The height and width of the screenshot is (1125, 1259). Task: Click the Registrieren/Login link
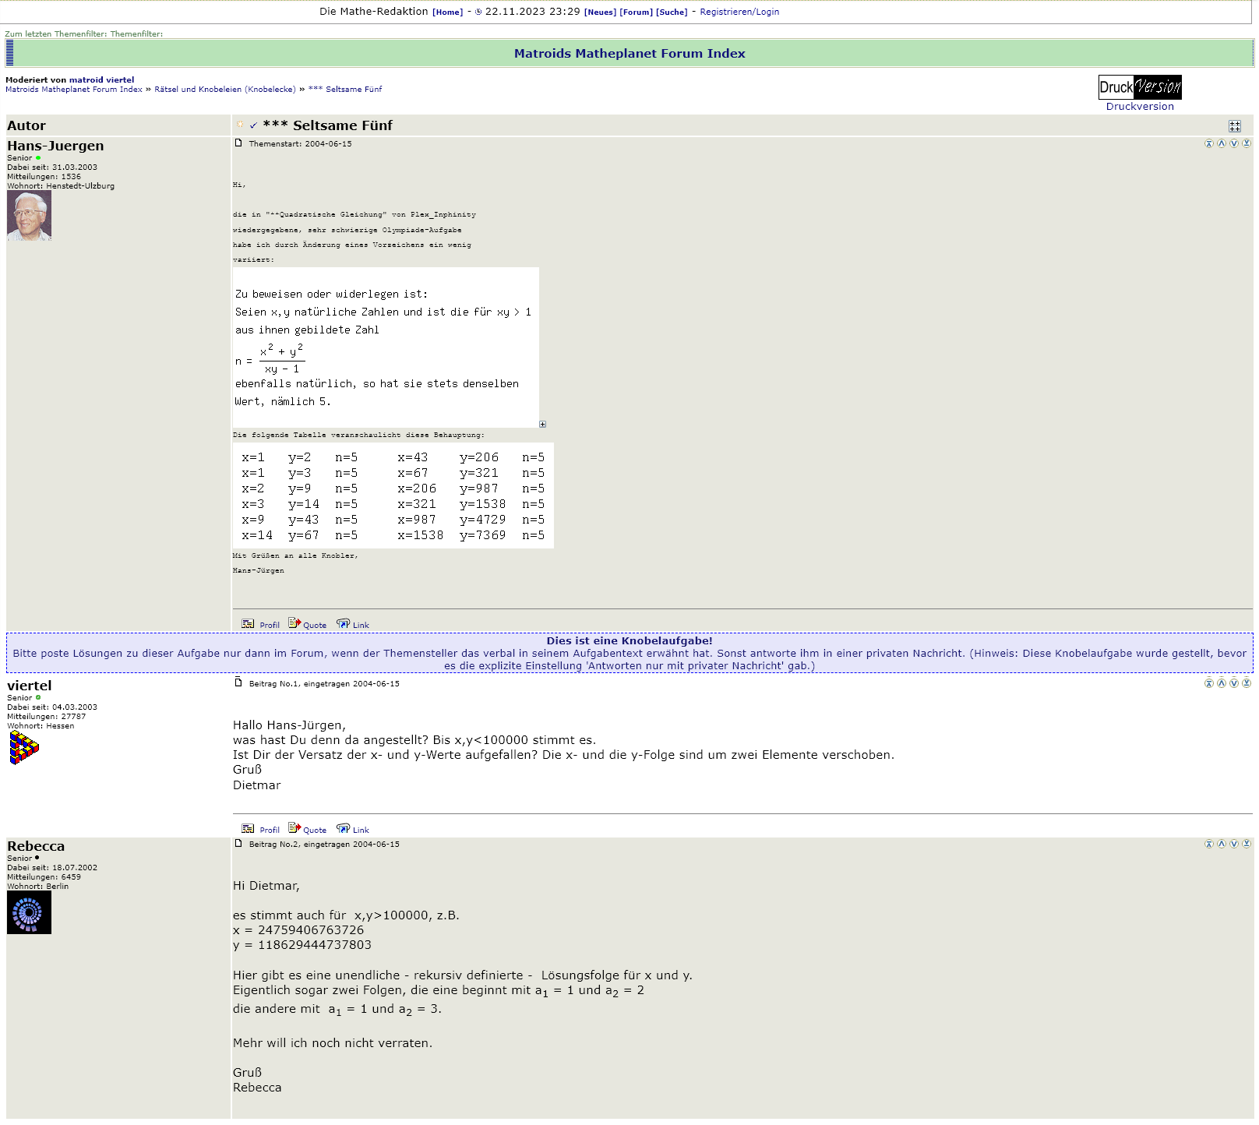[739, 12]
